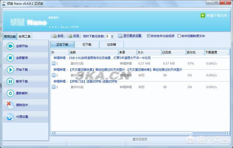Image resolution: width=233 pixels, height=148 pixels.
Task: Click the 全部暂停 stop-all icon
Action: pos(10,58)
